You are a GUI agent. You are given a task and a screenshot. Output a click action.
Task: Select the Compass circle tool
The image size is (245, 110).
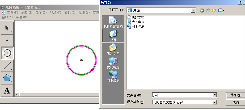pyautogui.click(x=7, y=53)
